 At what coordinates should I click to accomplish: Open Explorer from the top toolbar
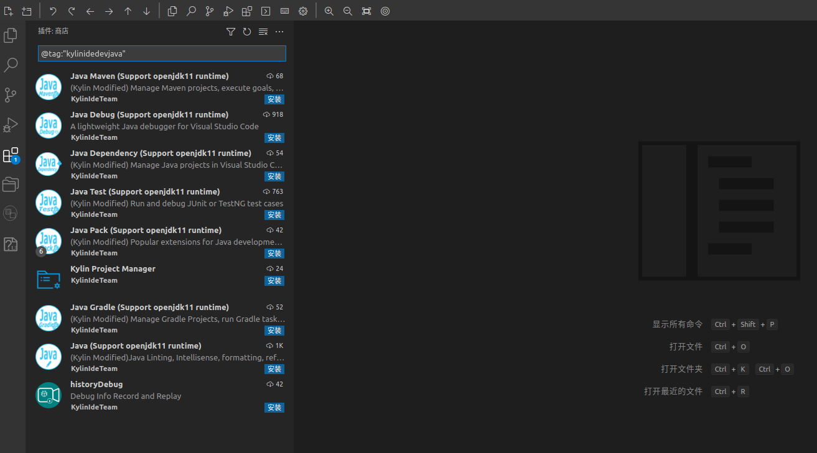click(172, 11)
